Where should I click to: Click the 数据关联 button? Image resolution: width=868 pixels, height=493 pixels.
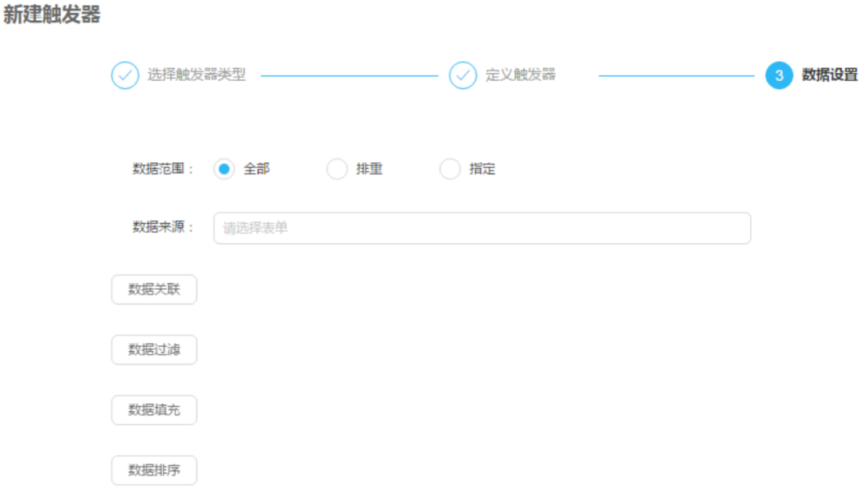[x=154, y=290]
